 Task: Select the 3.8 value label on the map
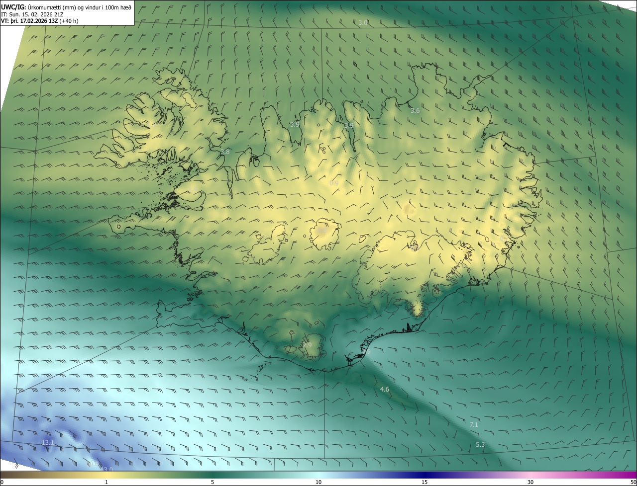(x=225, y=152)
